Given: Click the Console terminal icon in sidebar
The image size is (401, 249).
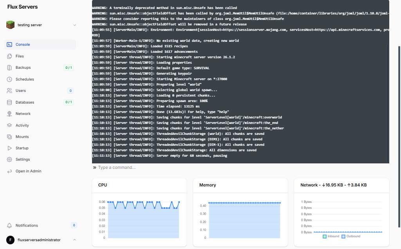Looking at the screenshot, I should tap(9, 45).
